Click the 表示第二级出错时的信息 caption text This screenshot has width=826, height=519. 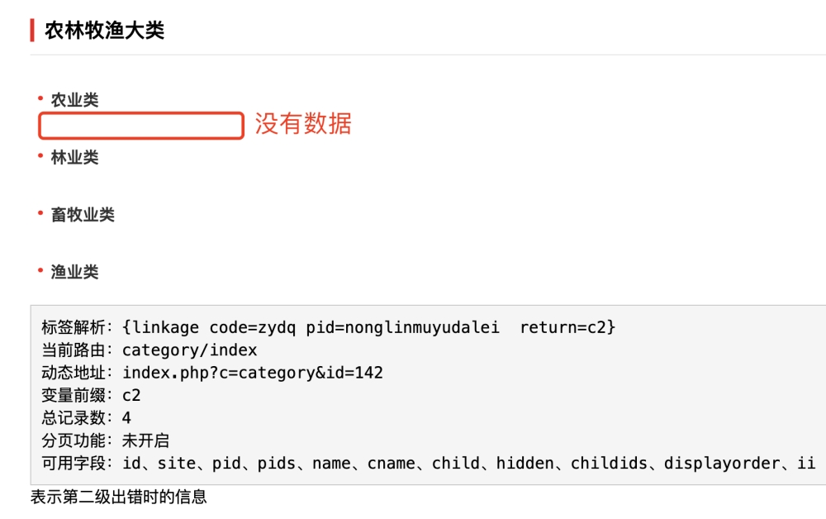click(118, 497)
